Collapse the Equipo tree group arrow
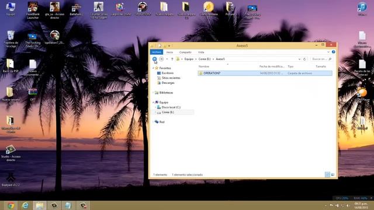374x210 pixels. (x=153, y=103)
